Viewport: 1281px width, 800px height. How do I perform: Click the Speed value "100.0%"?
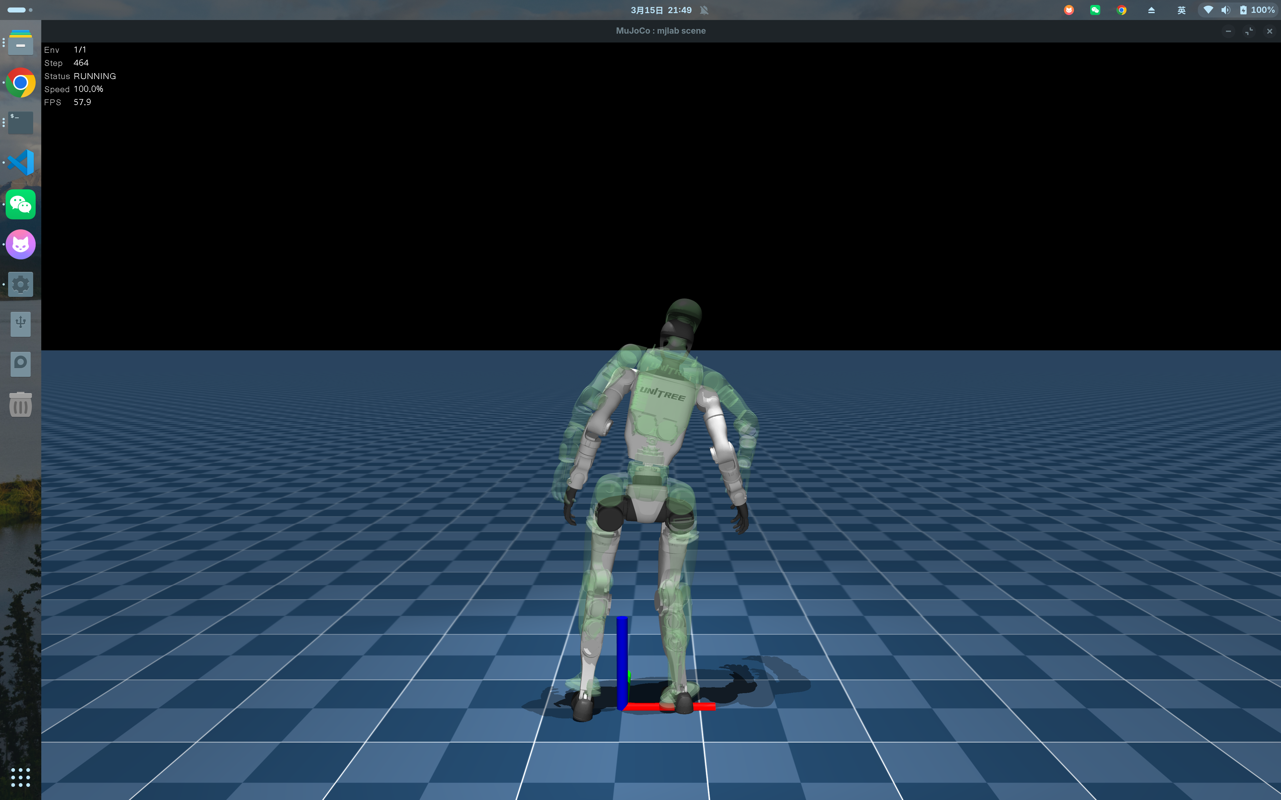pos(89,89)
